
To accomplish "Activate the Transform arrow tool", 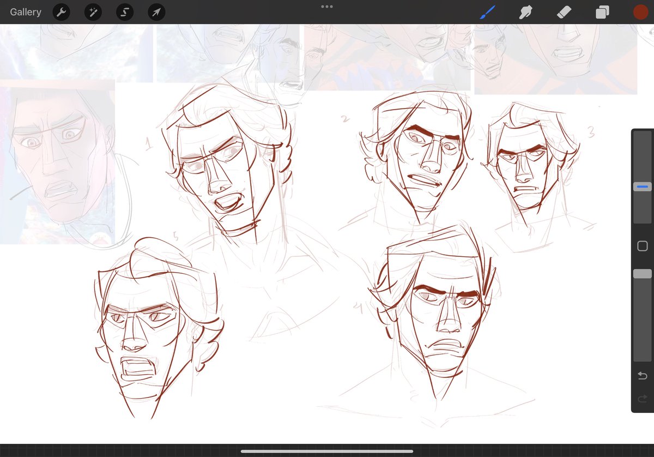I will pyautogui.click(x=156, y=12).
